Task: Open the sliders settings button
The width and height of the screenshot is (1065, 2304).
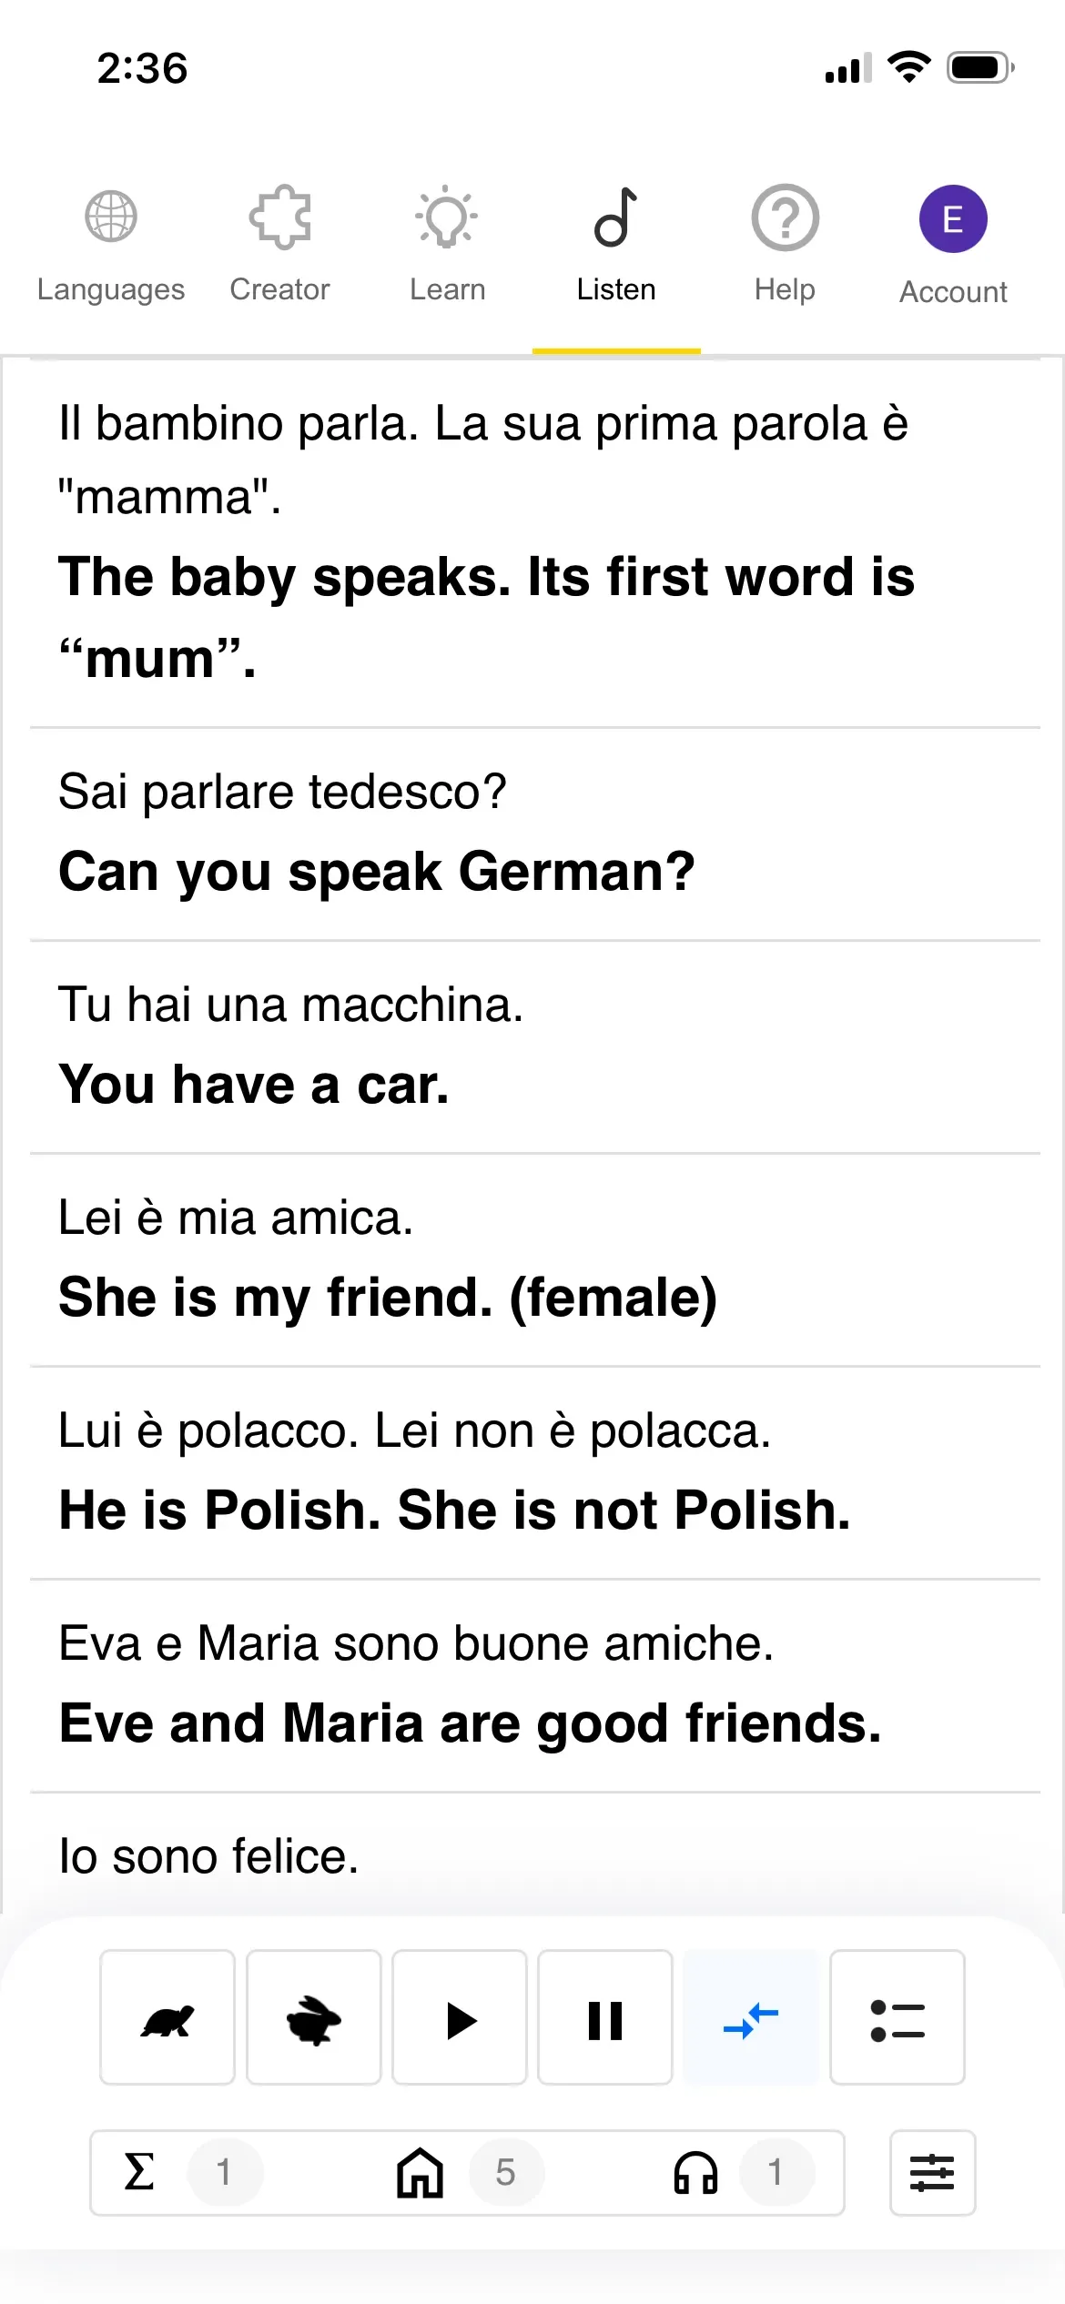Action: (932, 2173)
